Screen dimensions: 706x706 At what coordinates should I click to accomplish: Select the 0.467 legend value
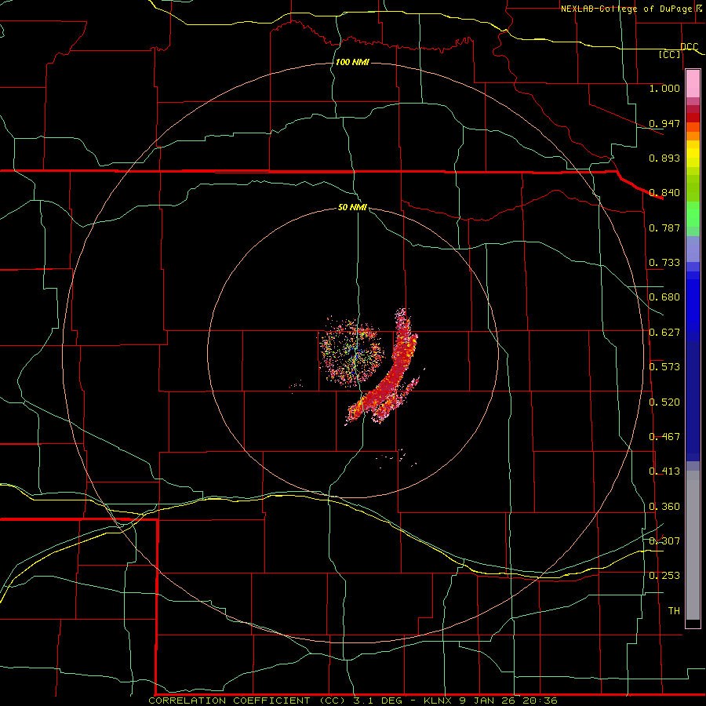pos(664,437)
